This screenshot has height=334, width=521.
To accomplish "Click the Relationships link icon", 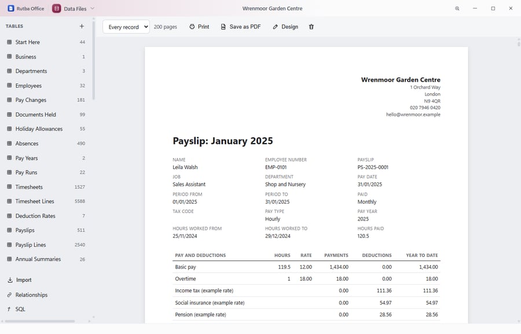I will (x=9, y=295).
